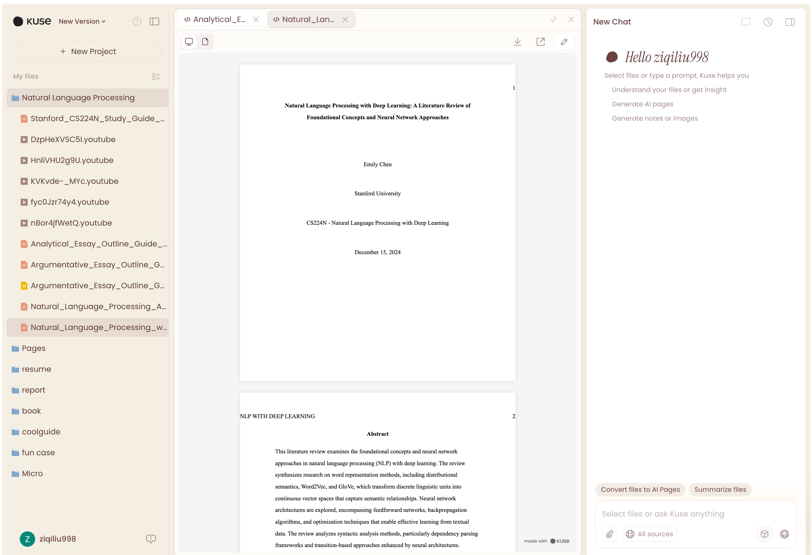812x555 pixels.
Task: Open the New Version dropdown
Action: pos(82,21)
